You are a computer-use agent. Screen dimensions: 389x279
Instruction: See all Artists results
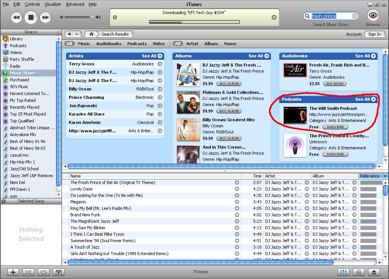coord(152,56)
